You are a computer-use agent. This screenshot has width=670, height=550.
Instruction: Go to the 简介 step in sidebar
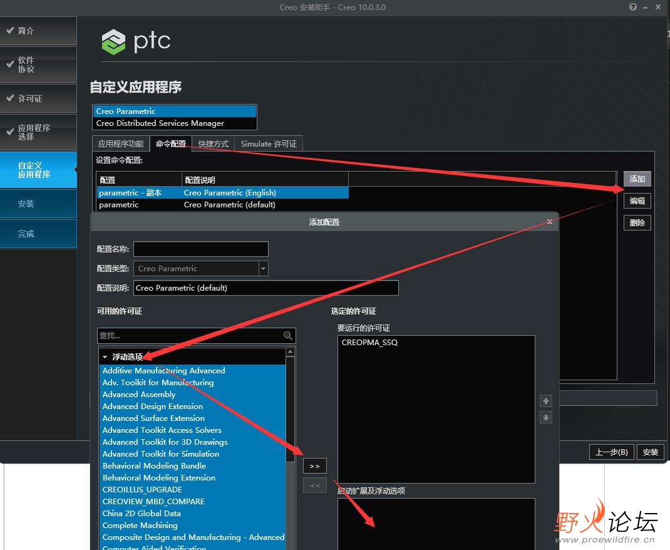click(38, 31)
